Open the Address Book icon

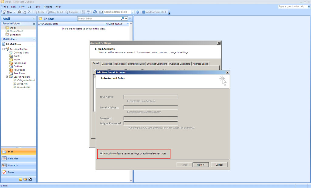(x=101, y=12)
